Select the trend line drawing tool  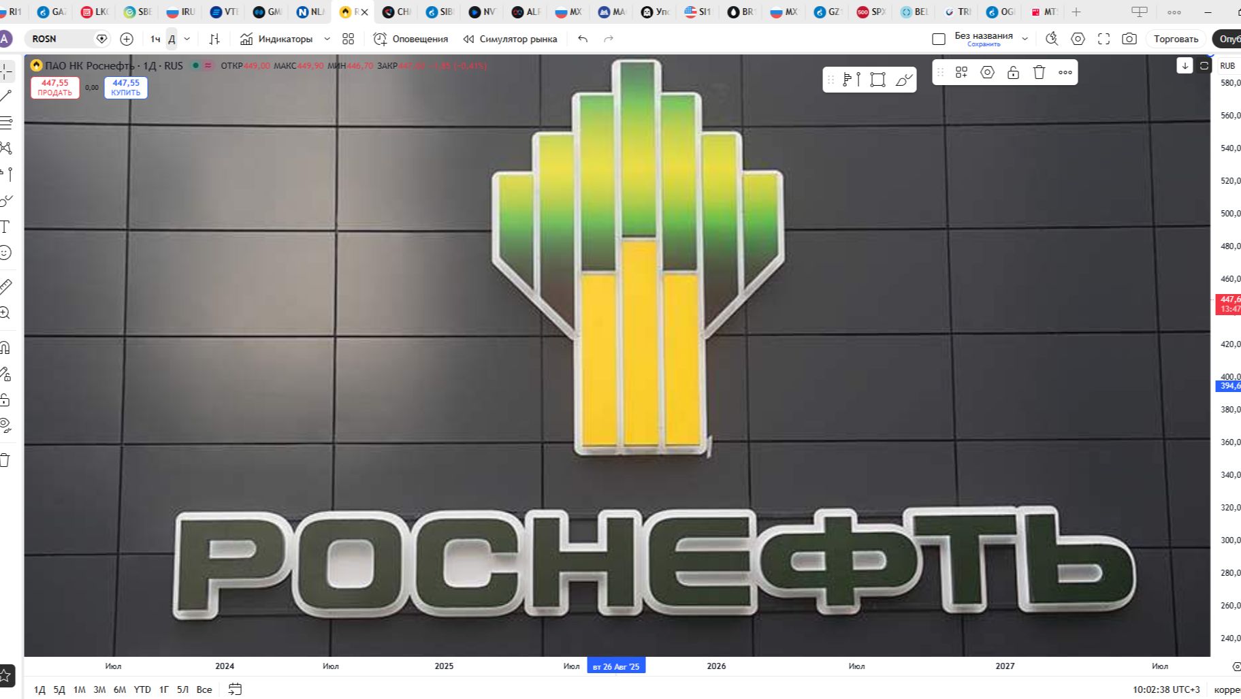click(7, 95)
